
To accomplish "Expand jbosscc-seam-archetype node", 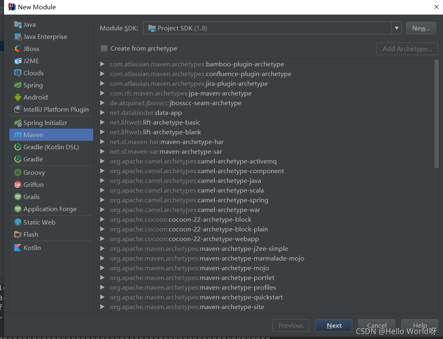I will [x=102, y=103].
